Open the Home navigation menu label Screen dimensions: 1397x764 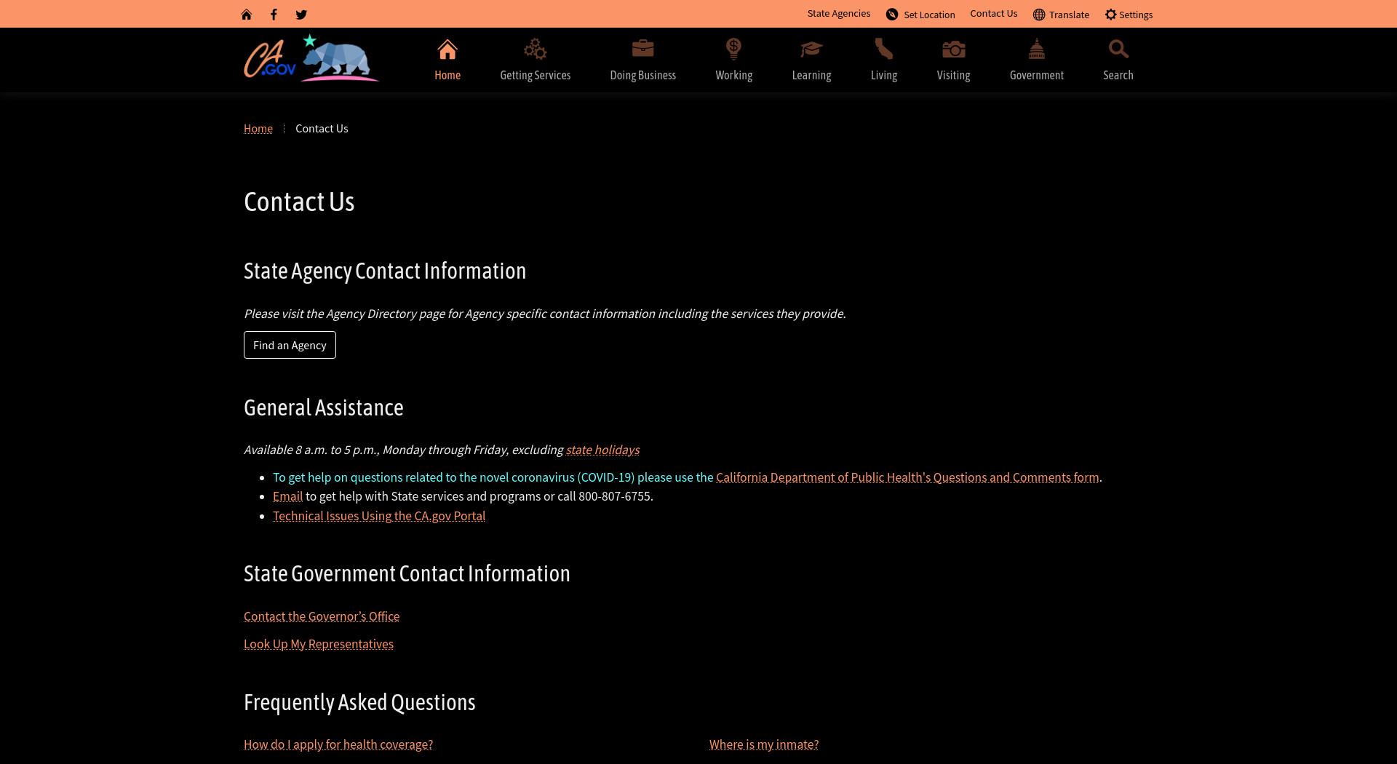(x=447, y=76)
